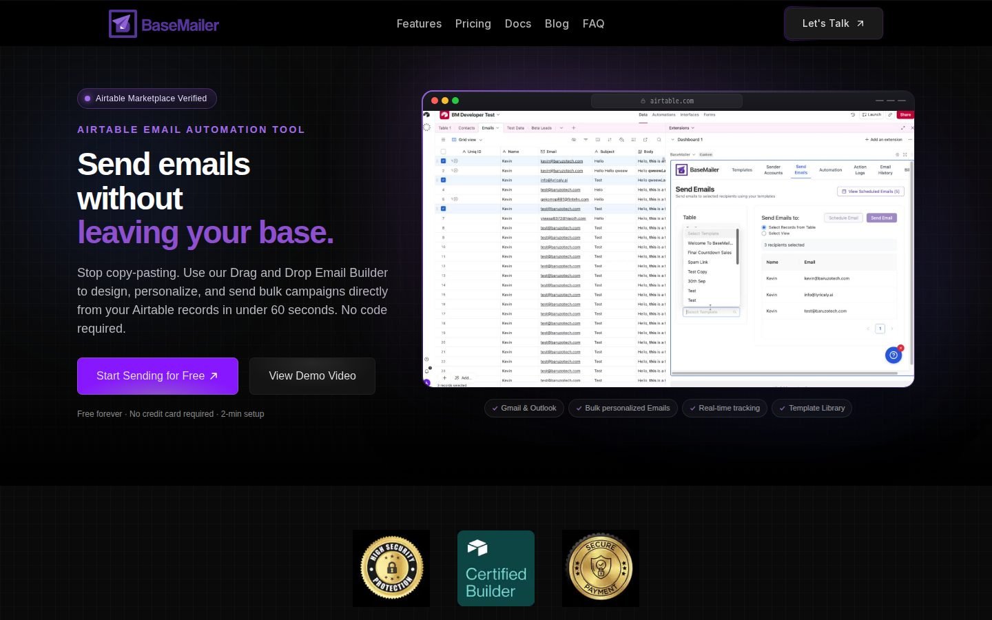Viewport: 992px width, 620px height.
Task: Click the plus icon to add a table
Action: [573, 128]
